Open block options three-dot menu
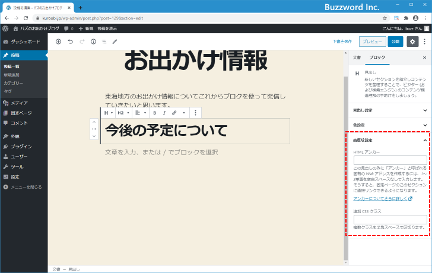Image resolution: width=432 pixels, height=273 pixels. (x=195, y=113)
